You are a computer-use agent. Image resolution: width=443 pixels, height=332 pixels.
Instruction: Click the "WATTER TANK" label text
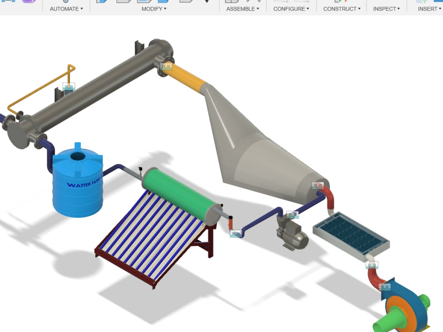point(84,183)
